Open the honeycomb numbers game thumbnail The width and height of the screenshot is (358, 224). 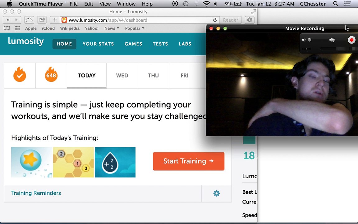pos(73,162)
